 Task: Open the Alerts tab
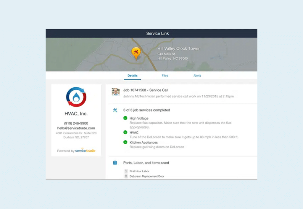click(197, 76)
